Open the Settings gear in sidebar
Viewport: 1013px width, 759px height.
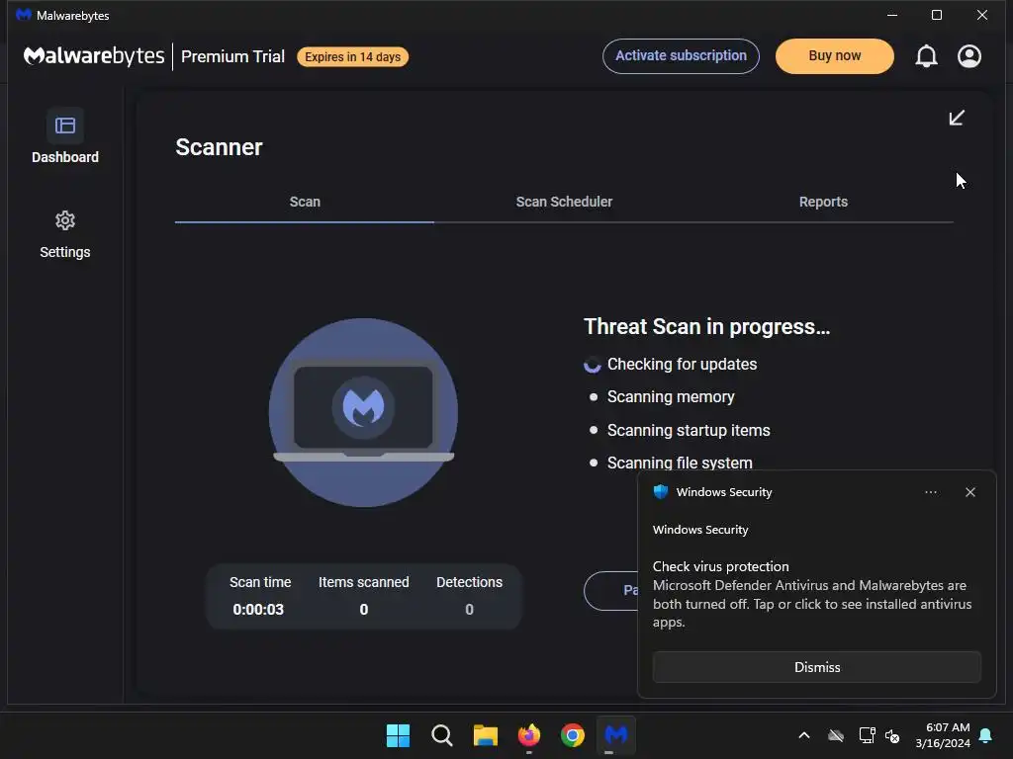[64, 220]
